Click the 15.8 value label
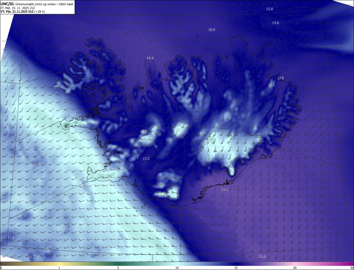 tap(269, 9)
